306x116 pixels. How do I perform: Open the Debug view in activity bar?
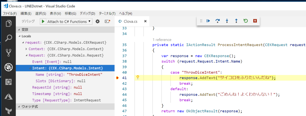pos(8,67)
